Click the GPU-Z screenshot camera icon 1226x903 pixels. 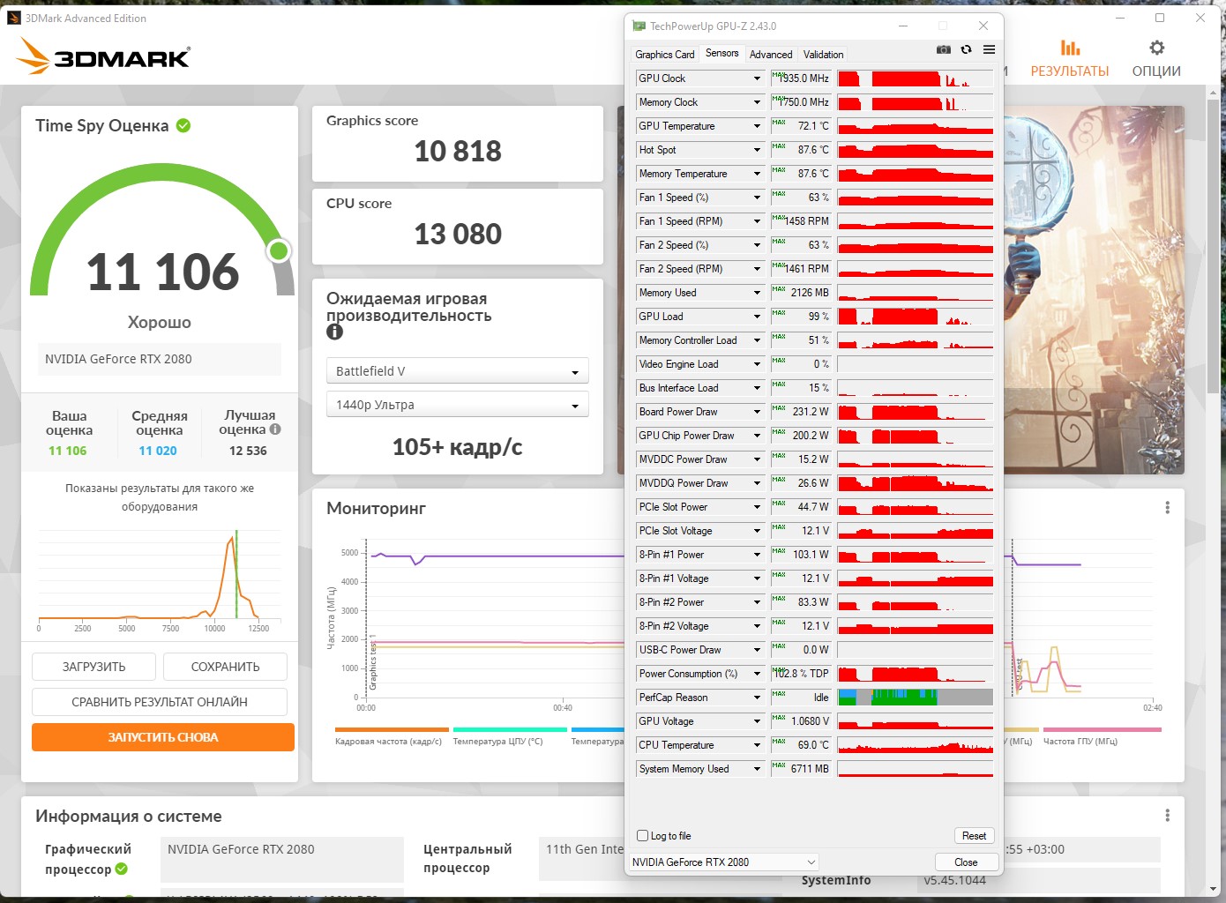(x=943, y=50)
